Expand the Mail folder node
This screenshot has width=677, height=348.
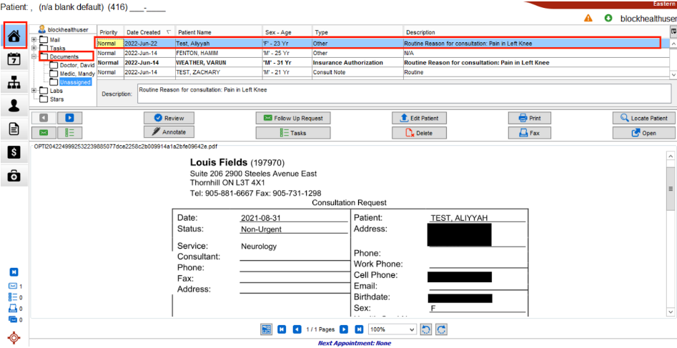coord(34,40)
